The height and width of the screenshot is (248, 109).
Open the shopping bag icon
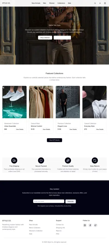pyautogui.click(x=105, y=3)
